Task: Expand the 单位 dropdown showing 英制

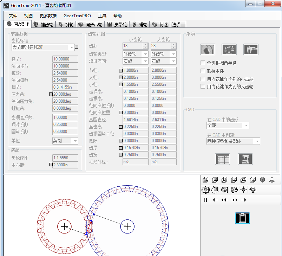Action: pos(75,141)
